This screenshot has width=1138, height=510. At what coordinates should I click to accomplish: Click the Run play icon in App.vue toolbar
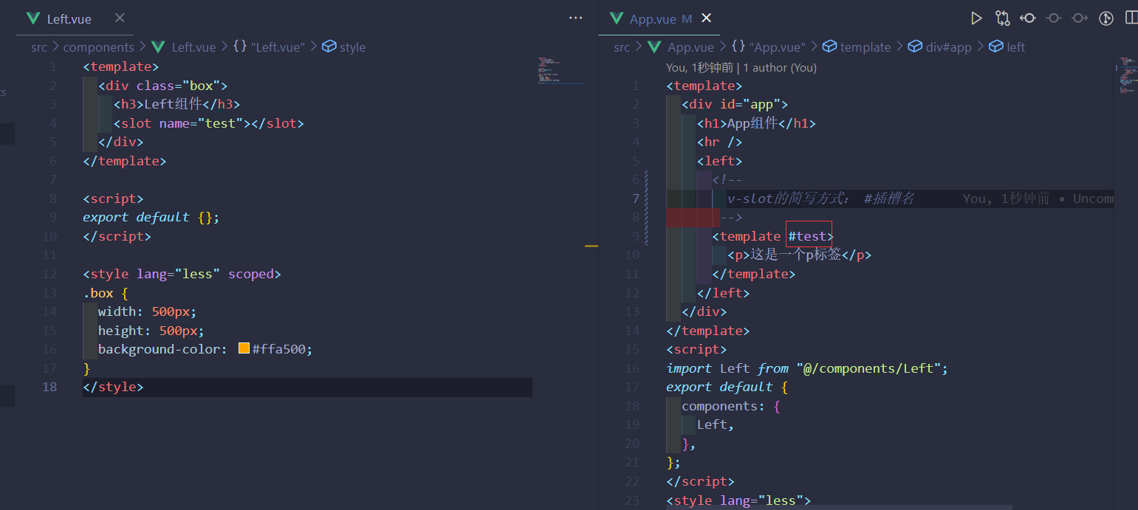(x=976, y=18)
